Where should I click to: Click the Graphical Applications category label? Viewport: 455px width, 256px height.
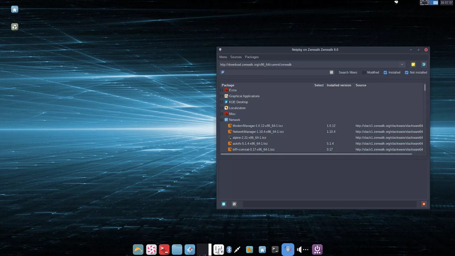click(244, 96)
